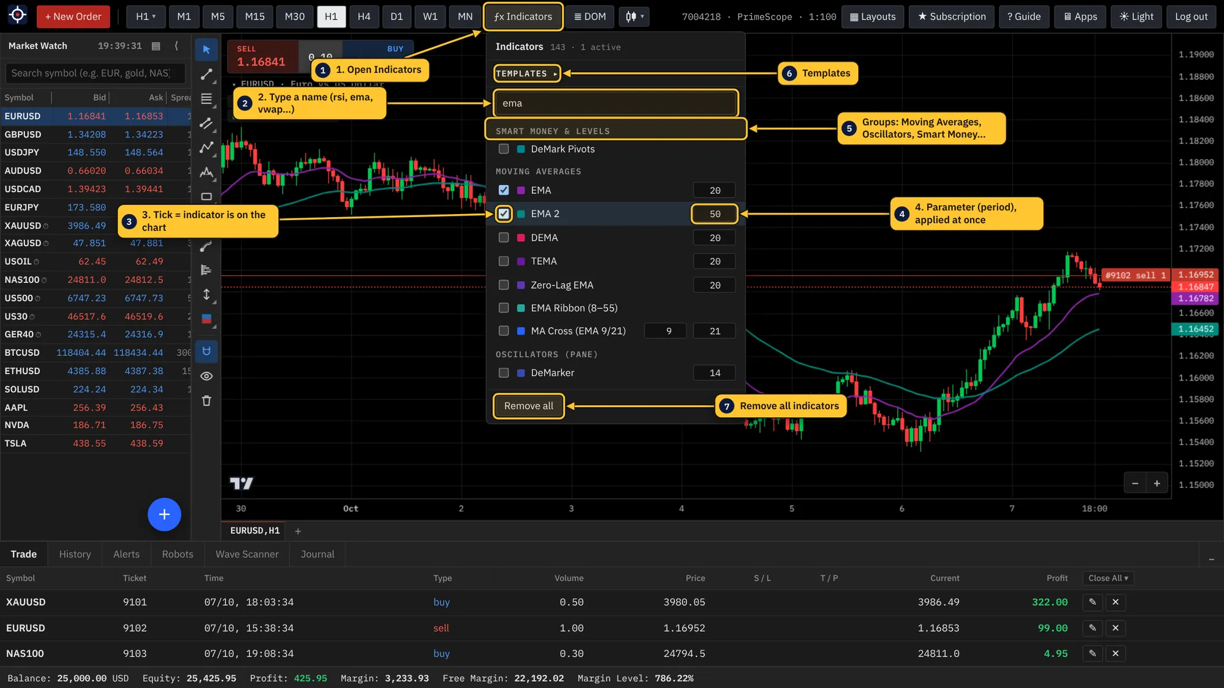Zoom out the chart with minus button
Screen dimensions: 1224x688
coord(1135,483)
